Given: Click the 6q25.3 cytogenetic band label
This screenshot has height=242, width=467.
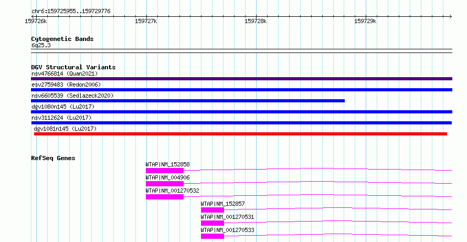Looking at the screenshot, I should (x=41, y=45).
